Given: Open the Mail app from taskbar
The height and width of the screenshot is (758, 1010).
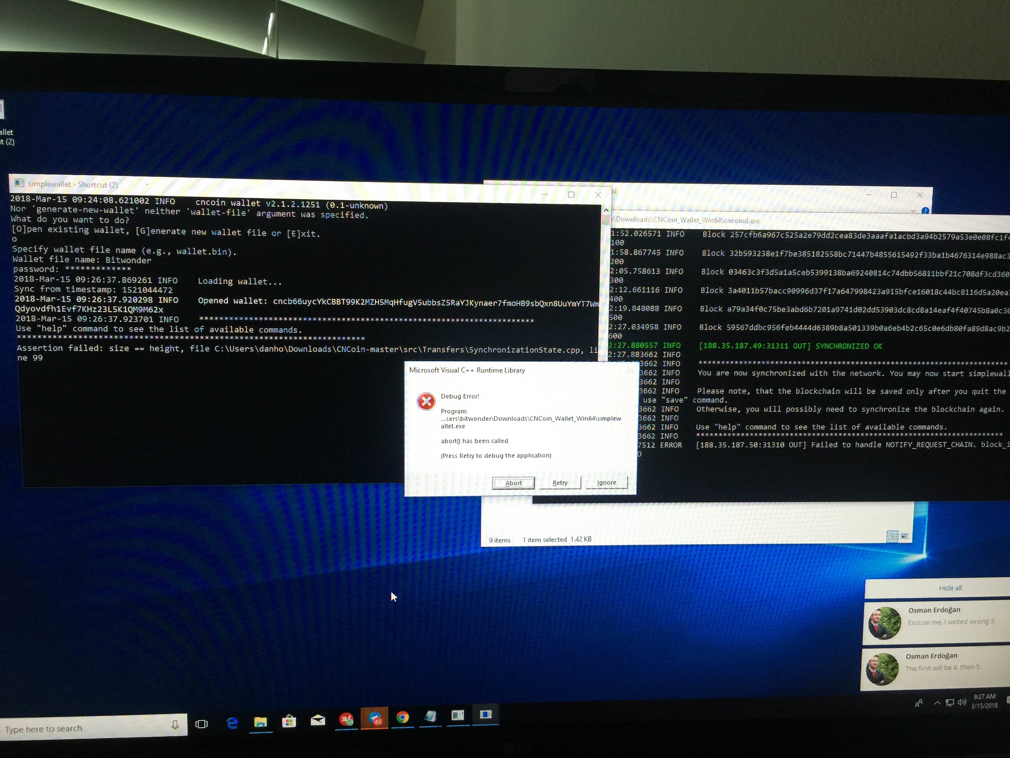Looking at the screenshot, I should (317, 720).
